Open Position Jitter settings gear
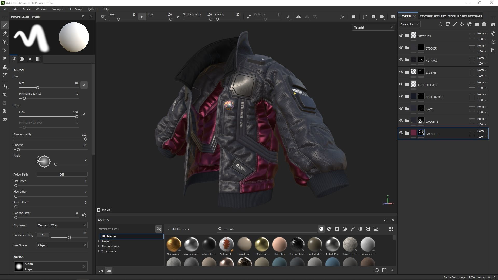This screenshot has width=498, height=280. click(x=84, y=215)
